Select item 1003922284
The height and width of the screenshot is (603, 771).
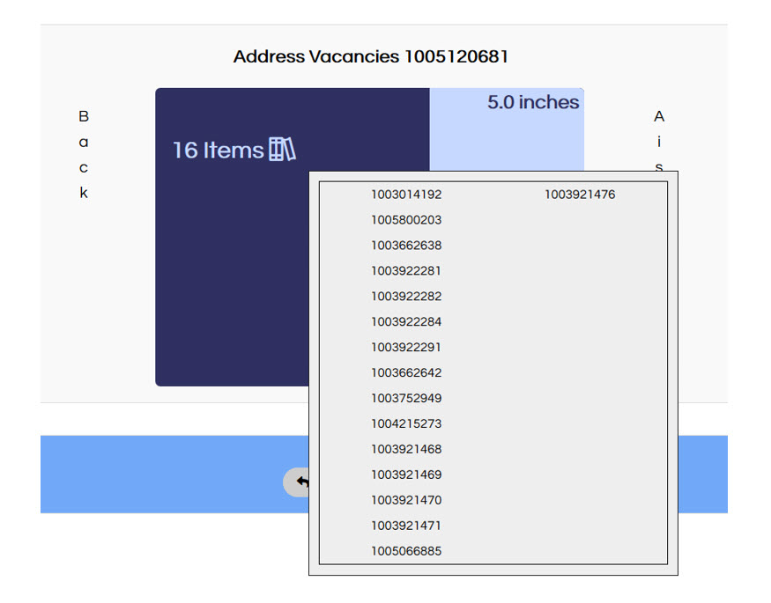click(x=406, y=322)
